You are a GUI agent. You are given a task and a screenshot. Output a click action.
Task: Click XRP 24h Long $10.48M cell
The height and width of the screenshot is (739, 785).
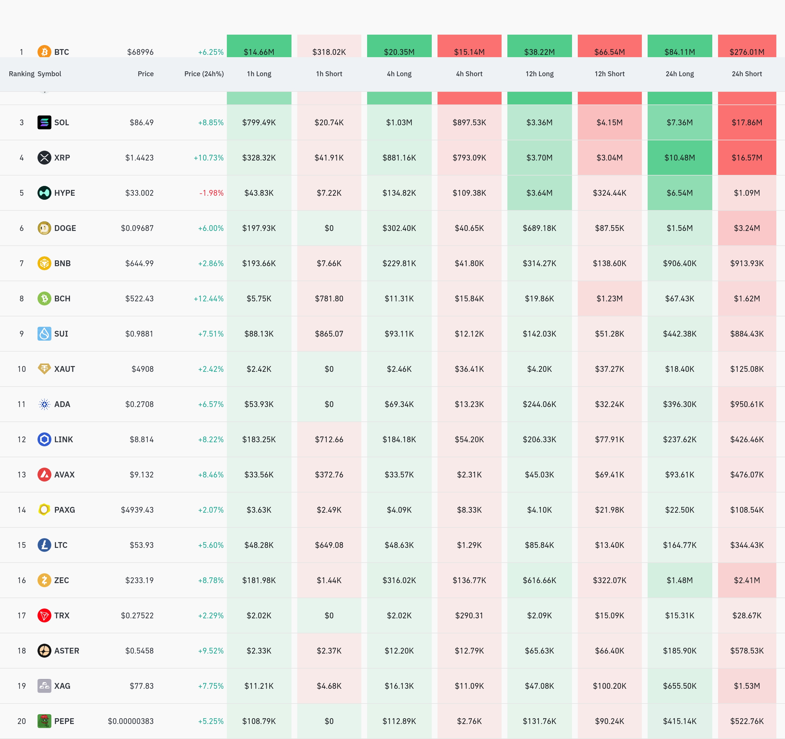pos(679,158)
